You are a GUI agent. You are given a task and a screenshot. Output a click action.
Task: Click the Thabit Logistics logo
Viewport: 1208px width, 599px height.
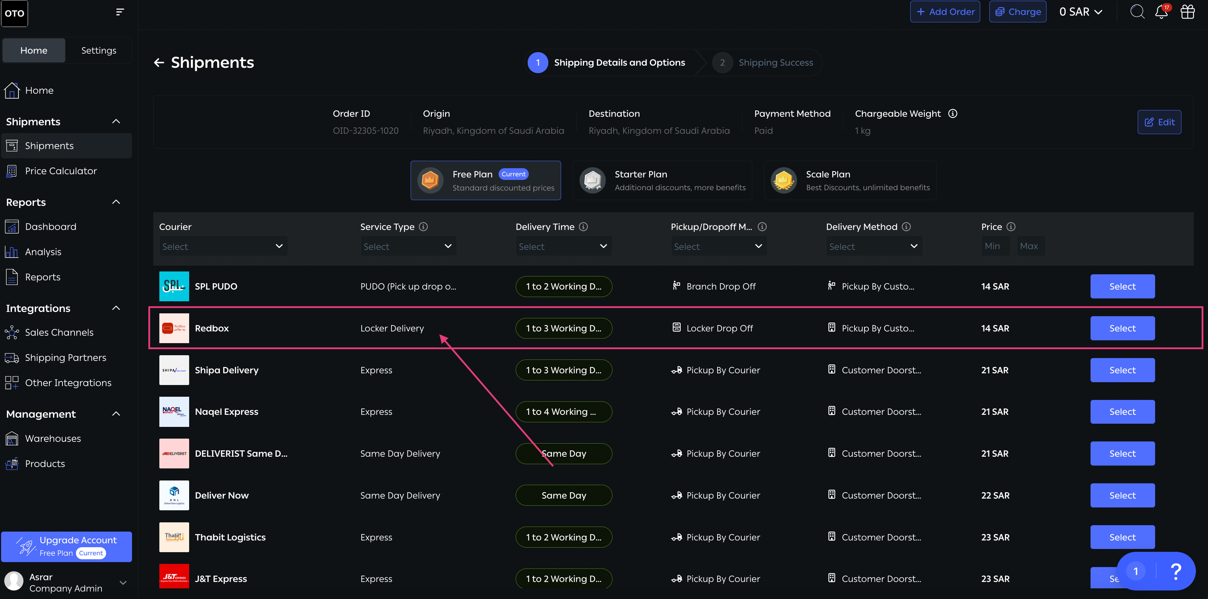pos(174,537)
